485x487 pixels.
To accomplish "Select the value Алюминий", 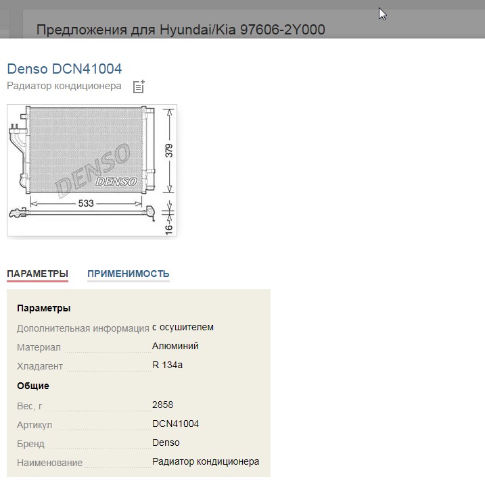I will point(175,346).
